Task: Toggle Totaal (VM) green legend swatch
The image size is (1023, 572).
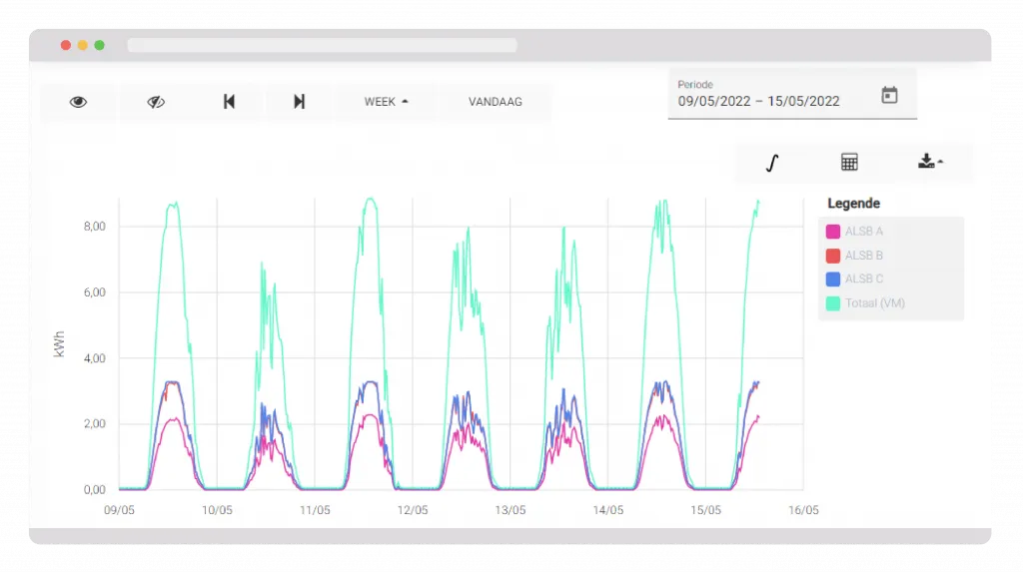Action: click(833, 303)
